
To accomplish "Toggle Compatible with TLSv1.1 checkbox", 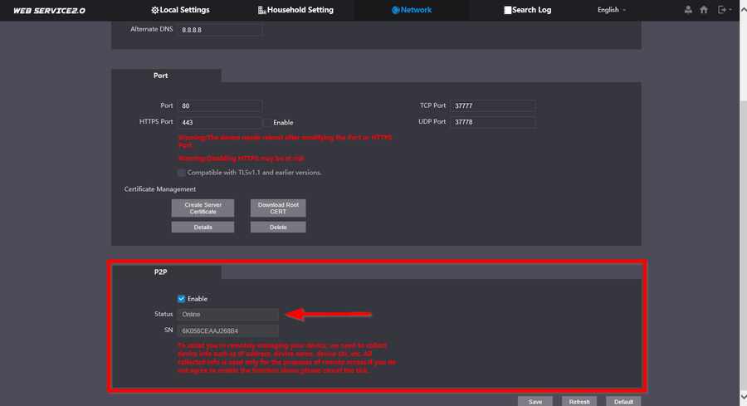I will coord(182,173).
